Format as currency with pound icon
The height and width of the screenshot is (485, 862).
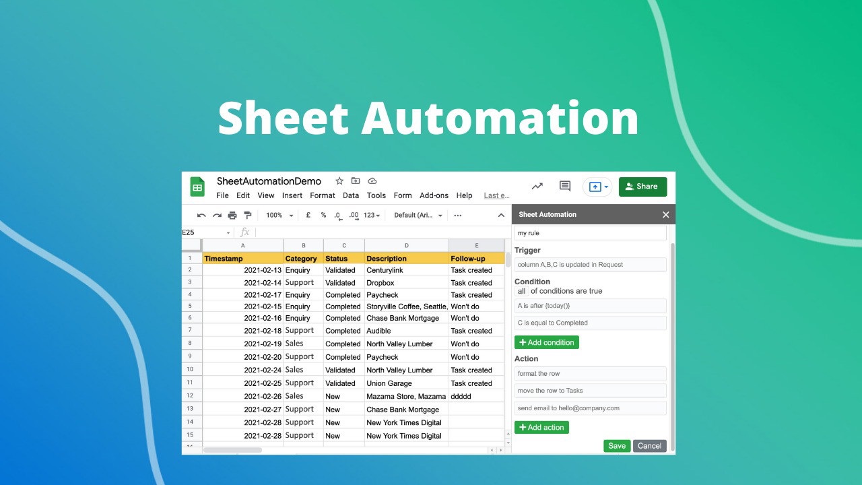click(x=308, y=216)
